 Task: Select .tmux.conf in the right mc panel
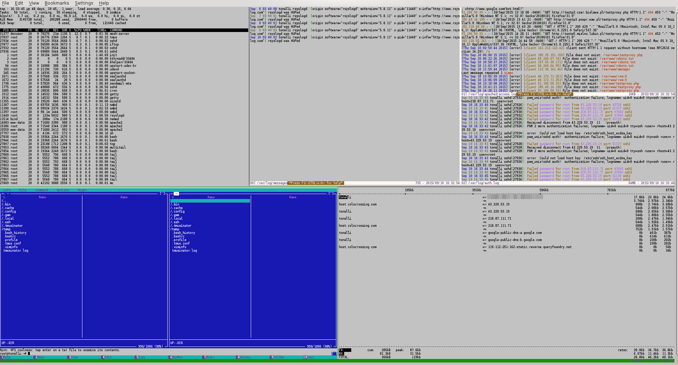tap(181, 243)
